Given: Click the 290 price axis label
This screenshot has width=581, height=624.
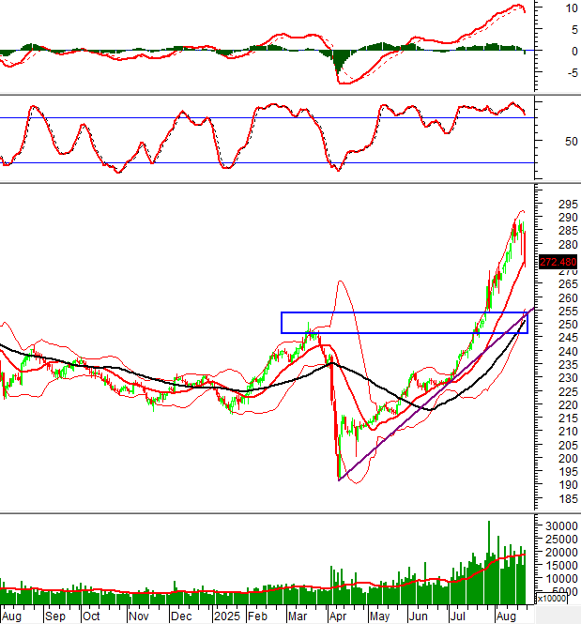Looking at the screenshot, I should tap(568, 218).
